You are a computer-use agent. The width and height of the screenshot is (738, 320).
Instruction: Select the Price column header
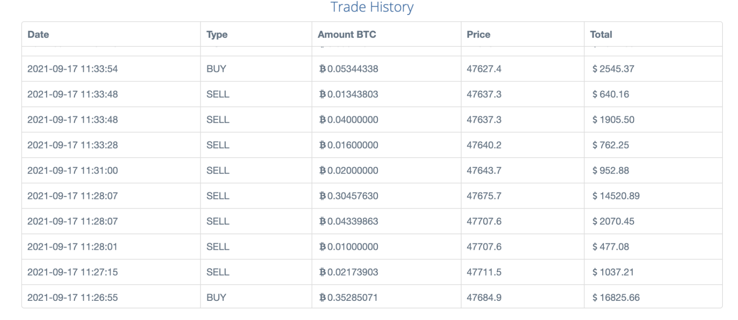[x=478, y=34]
